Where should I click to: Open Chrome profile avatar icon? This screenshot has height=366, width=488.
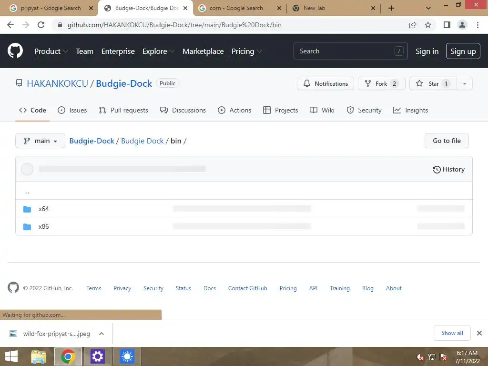[462, 25]
